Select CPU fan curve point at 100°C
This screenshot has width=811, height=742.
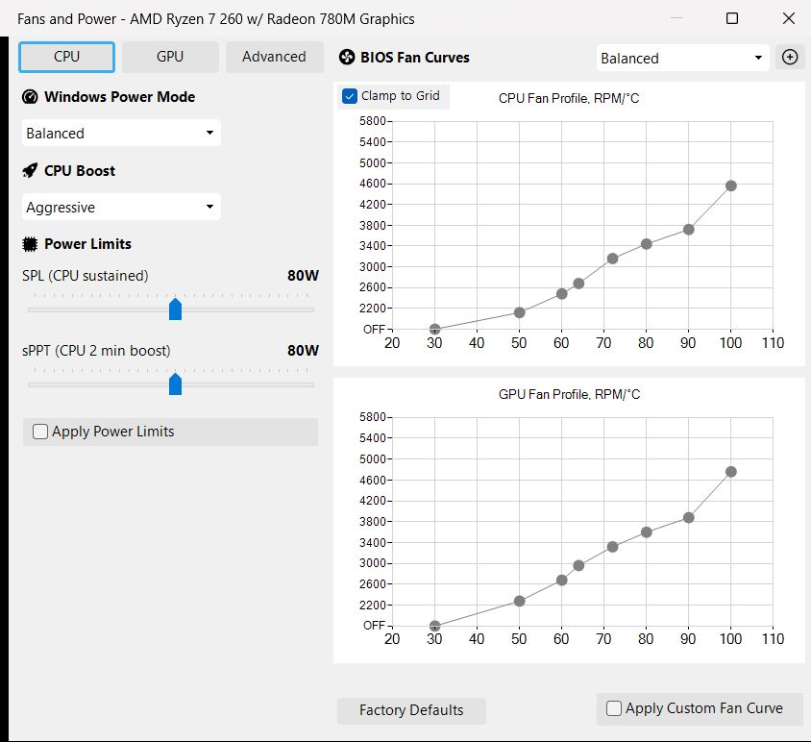(731, 185)
